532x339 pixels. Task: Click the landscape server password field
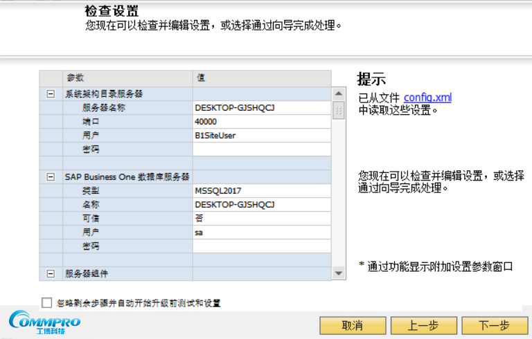[x=261, y=149]
